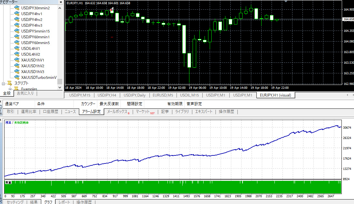The width and height of the screenshot is (354, 204).
Task: Open the USOIL,M15 chart tab
Action: [189, 95]
